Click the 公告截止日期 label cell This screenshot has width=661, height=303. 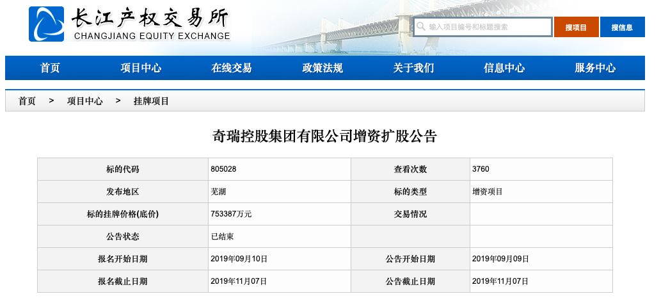(411, 281)
